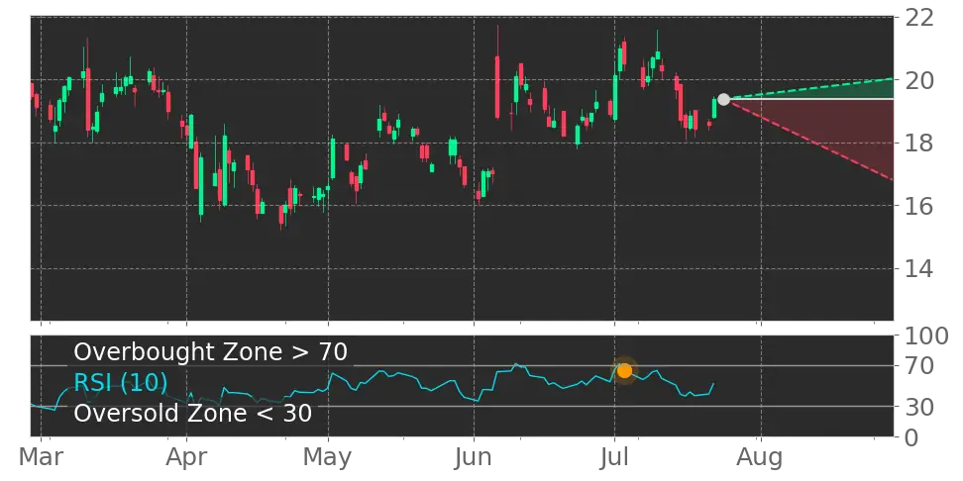Click the price axis value 18
Image resolution: width=963 pixels, height=481 pixels.
click(x=919, y=143)
